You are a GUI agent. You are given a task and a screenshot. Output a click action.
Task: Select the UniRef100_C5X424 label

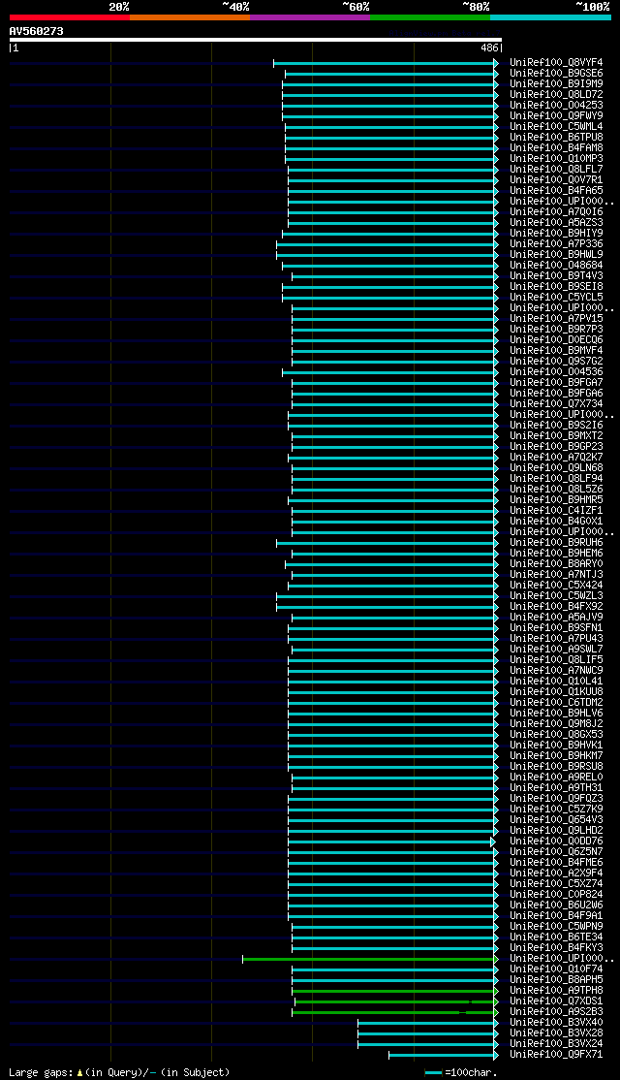[x=557, y=586]
